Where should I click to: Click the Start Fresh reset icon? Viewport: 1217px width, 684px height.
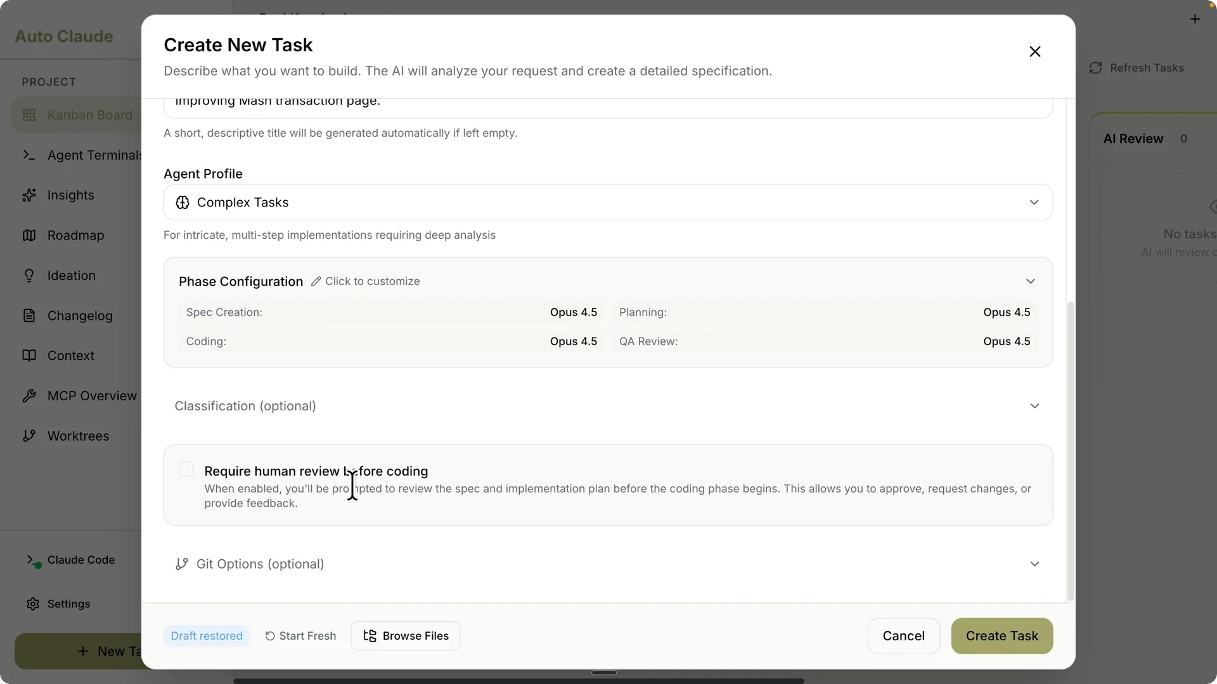[270, 636]
